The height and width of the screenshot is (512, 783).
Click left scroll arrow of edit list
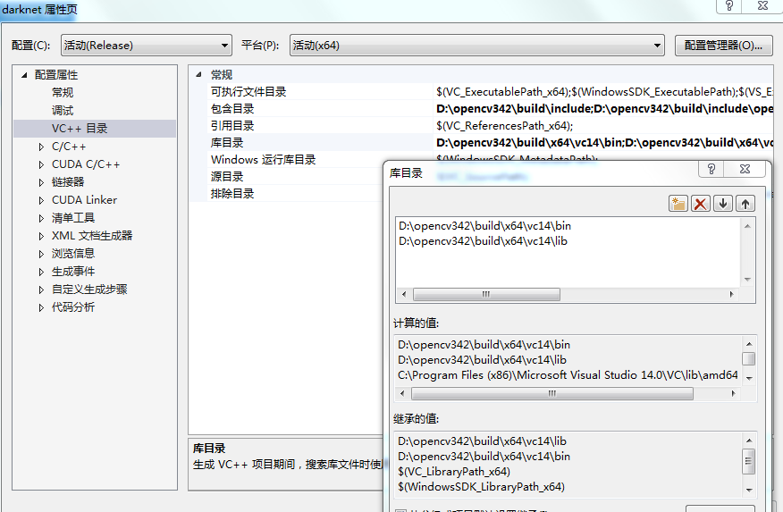coord(404,295)
